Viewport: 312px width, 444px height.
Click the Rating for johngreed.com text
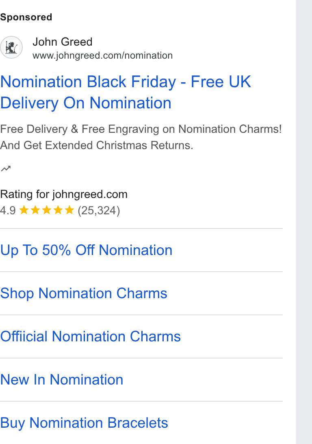tap(64, 194)
